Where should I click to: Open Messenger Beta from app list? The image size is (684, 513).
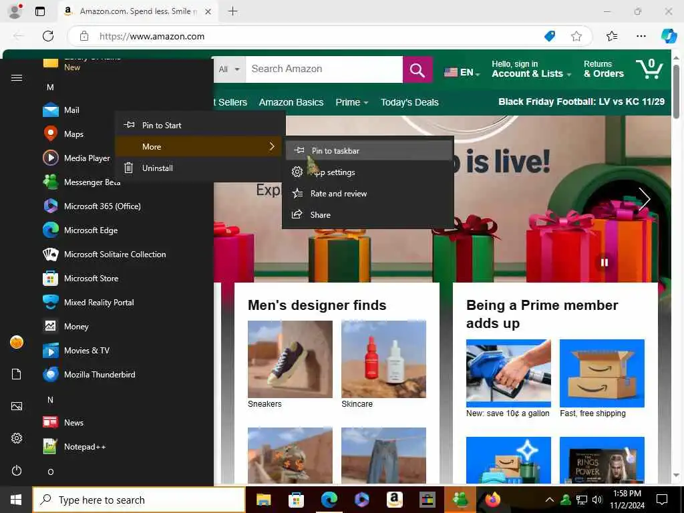81,182
